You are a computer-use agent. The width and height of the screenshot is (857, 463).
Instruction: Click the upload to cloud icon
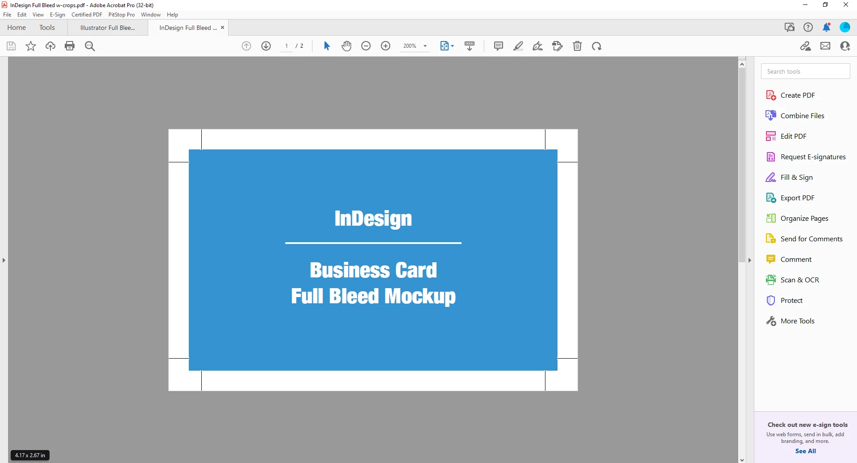click(50, 46)
